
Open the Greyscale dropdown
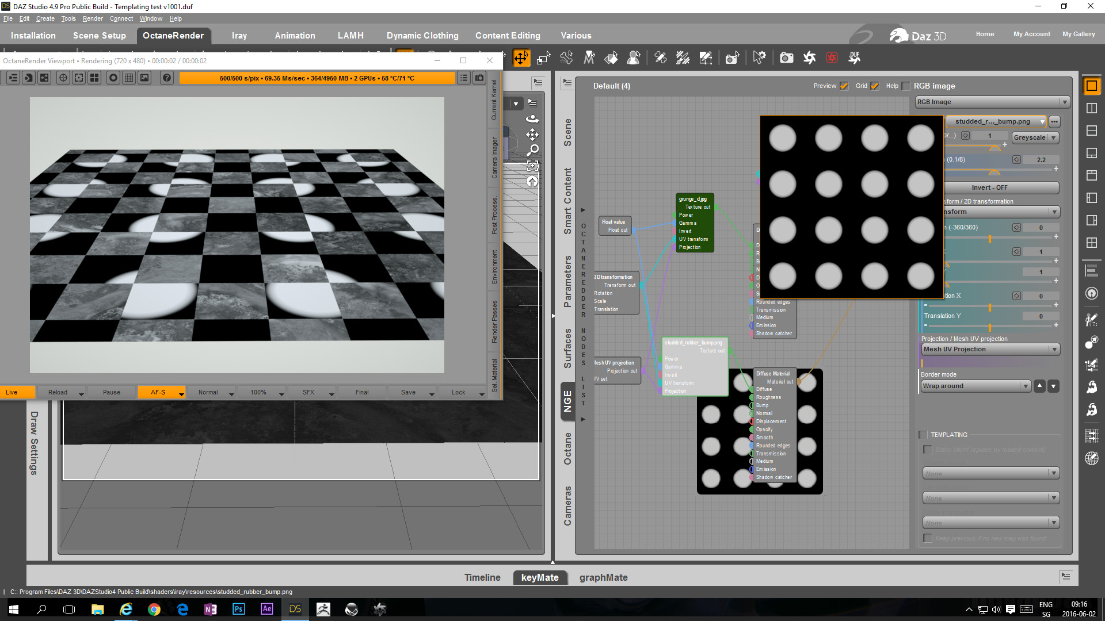coord(1035,137)
